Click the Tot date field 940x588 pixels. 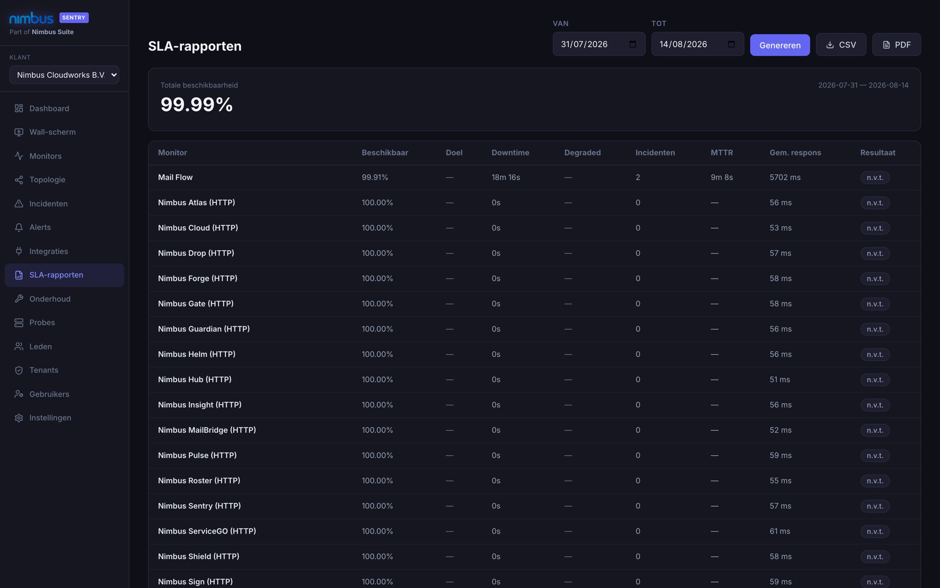697,44
